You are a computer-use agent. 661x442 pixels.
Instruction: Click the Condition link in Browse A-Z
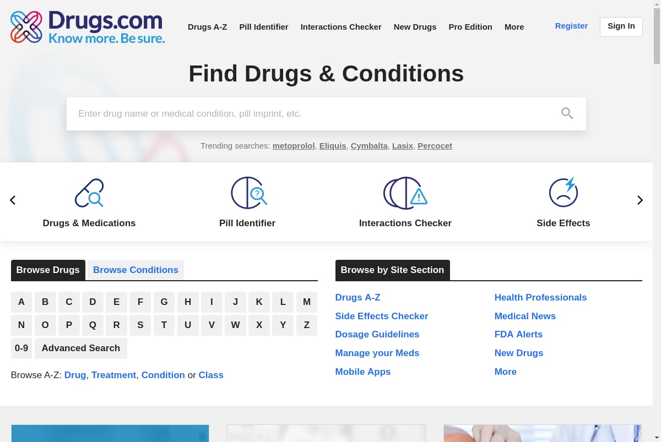163,375
